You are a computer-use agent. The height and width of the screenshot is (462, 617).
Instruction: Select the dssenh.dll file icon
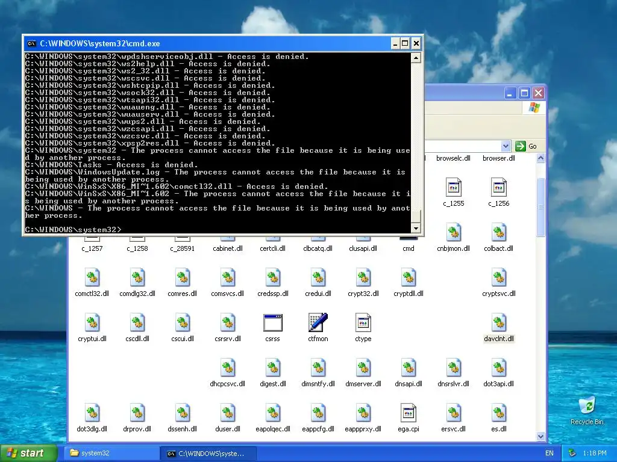point(183,413)
